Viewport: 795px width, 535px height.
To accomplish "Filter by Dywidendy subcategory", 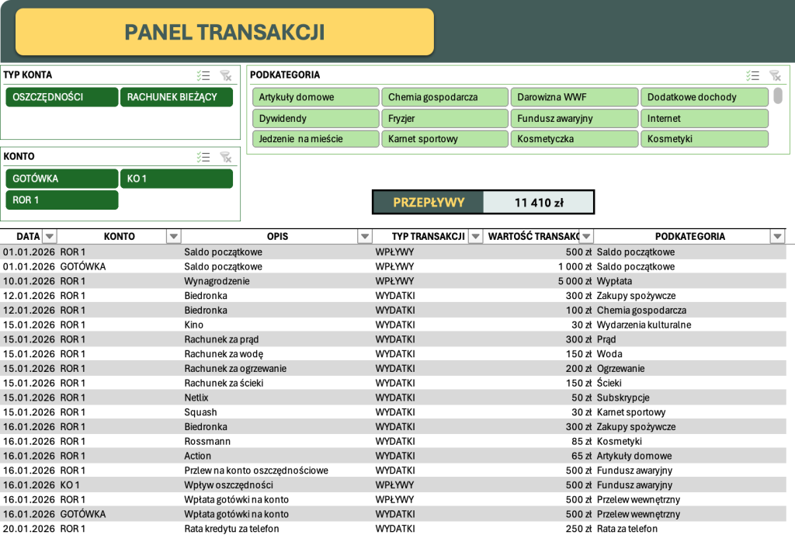I will pos(315,118).
